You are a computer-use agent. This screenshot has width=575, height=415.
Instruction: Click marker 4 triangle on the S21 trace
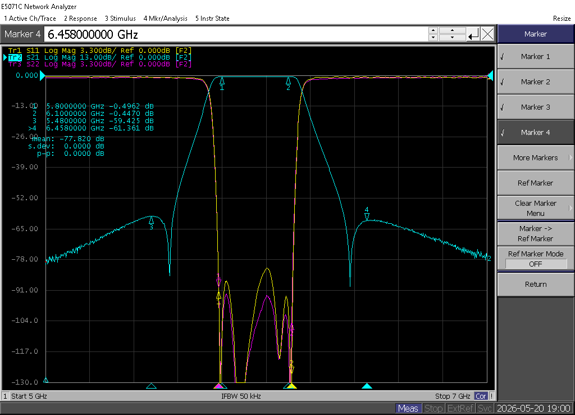(367, 216)
